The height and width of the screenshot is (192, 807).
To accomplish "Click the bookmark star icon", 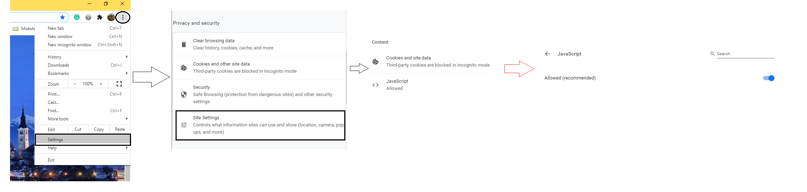I will [x=62, y=17].
